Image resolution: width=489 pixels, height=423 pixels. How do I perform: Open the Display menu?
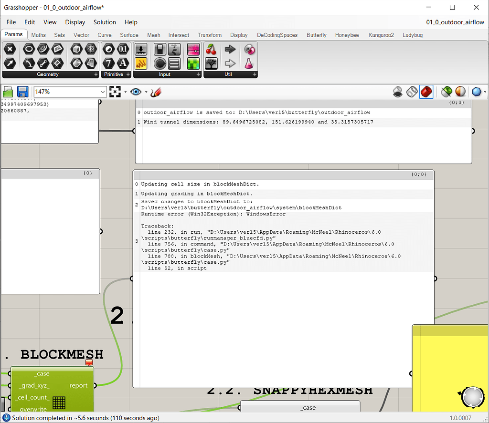pyautogui.click(x=75, y=22)
